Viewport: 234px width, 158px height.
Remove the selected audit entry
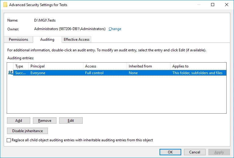45,121
